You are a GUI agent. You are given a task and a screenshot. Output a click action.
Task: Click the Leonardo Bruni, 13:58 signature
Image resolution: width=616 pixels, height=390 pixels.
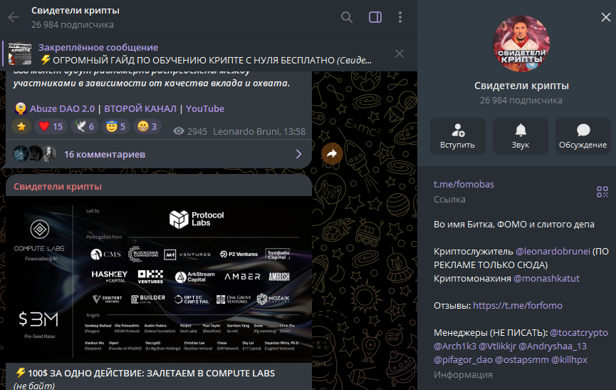coord(259,131)
